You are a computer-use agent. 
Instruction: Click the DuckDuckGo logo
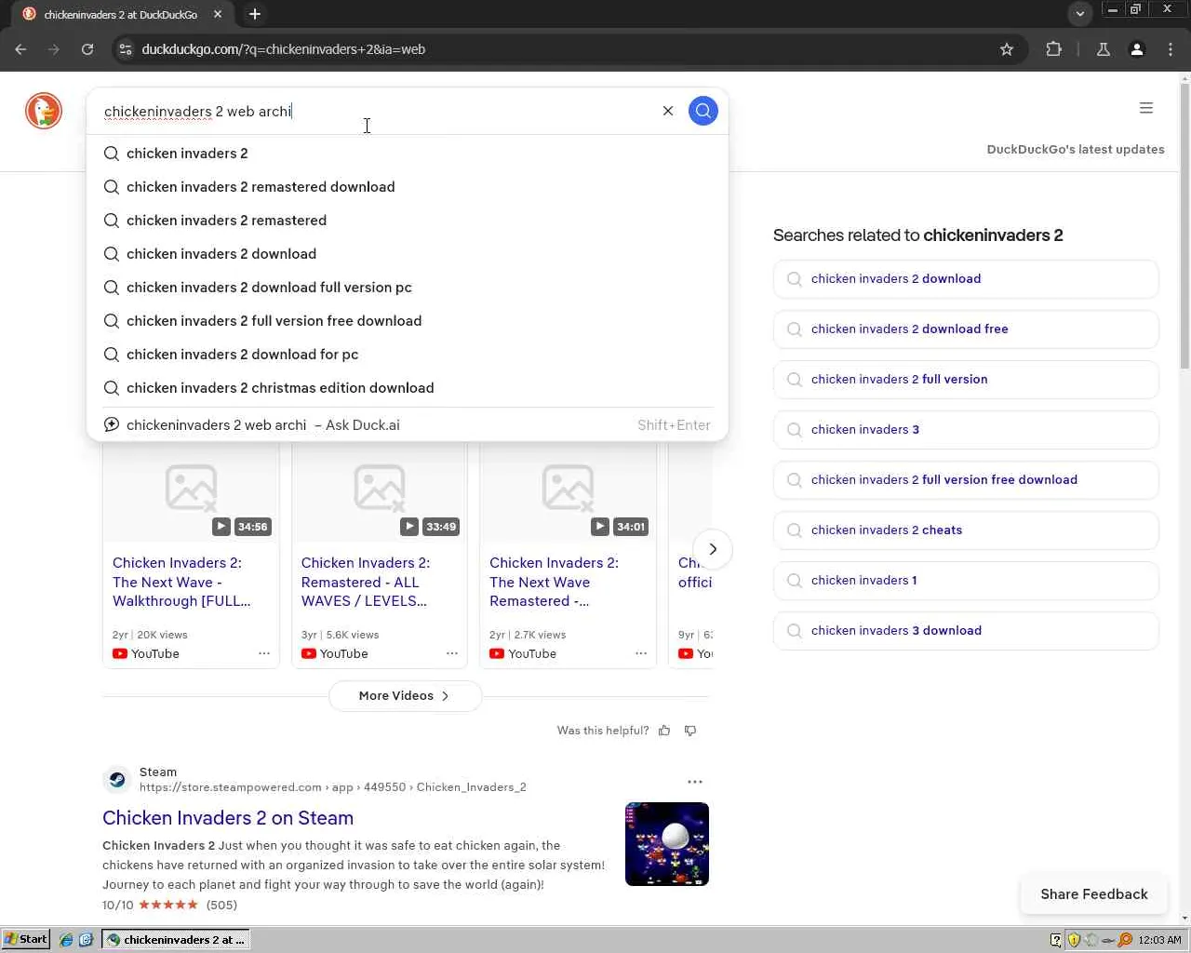click(44, 111)
